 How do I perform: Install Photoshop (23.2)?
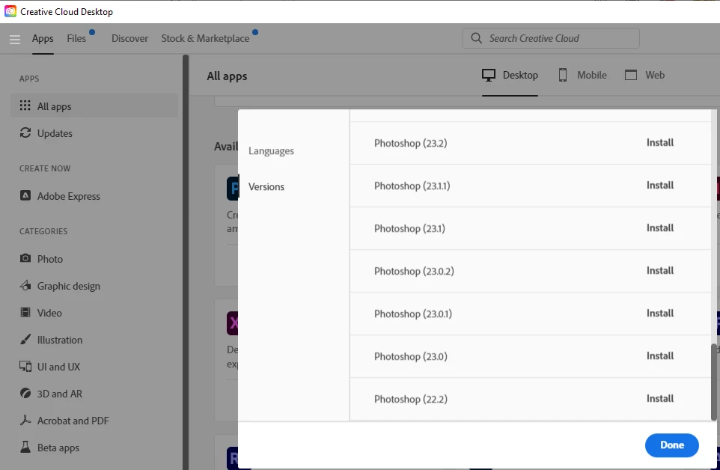click(660, 143)
